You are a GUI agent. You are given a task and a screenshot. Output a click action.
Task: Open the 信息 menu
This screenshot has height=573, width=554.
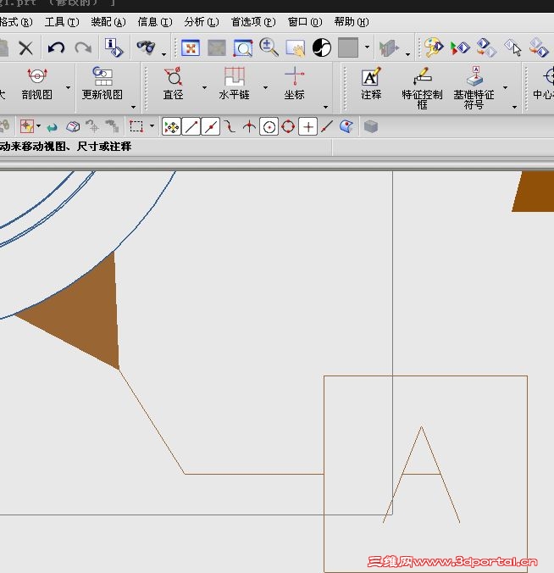(x=155, y=22)
